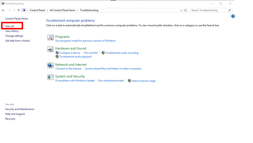This screenshot has height=143, width=253.
Task: Open View history
Action: (x=12, y=31)
